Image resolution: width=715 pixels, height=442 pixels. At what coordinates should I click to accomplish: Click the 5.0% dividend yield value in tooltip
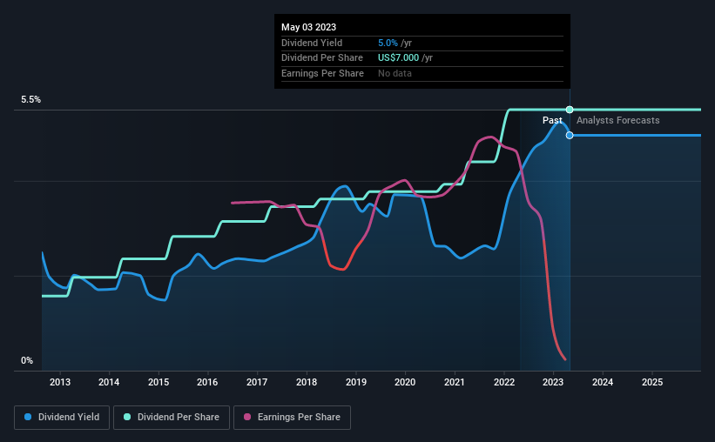[388, 43]
